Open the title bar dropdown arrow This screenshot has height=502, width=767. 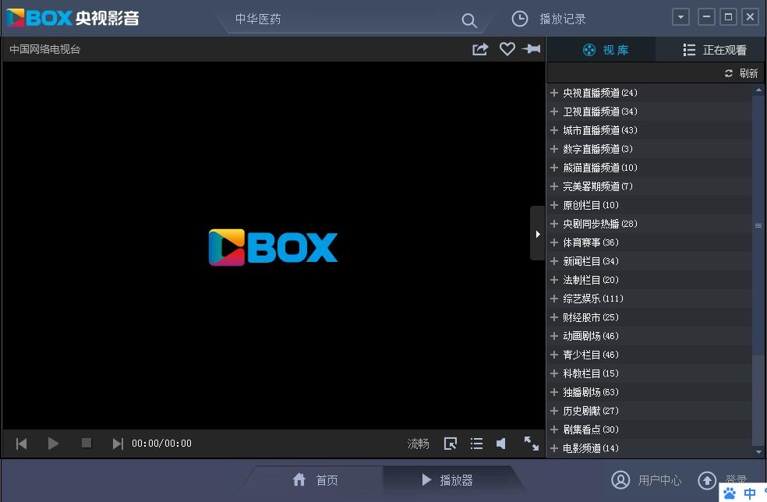[x=680, y=16]
